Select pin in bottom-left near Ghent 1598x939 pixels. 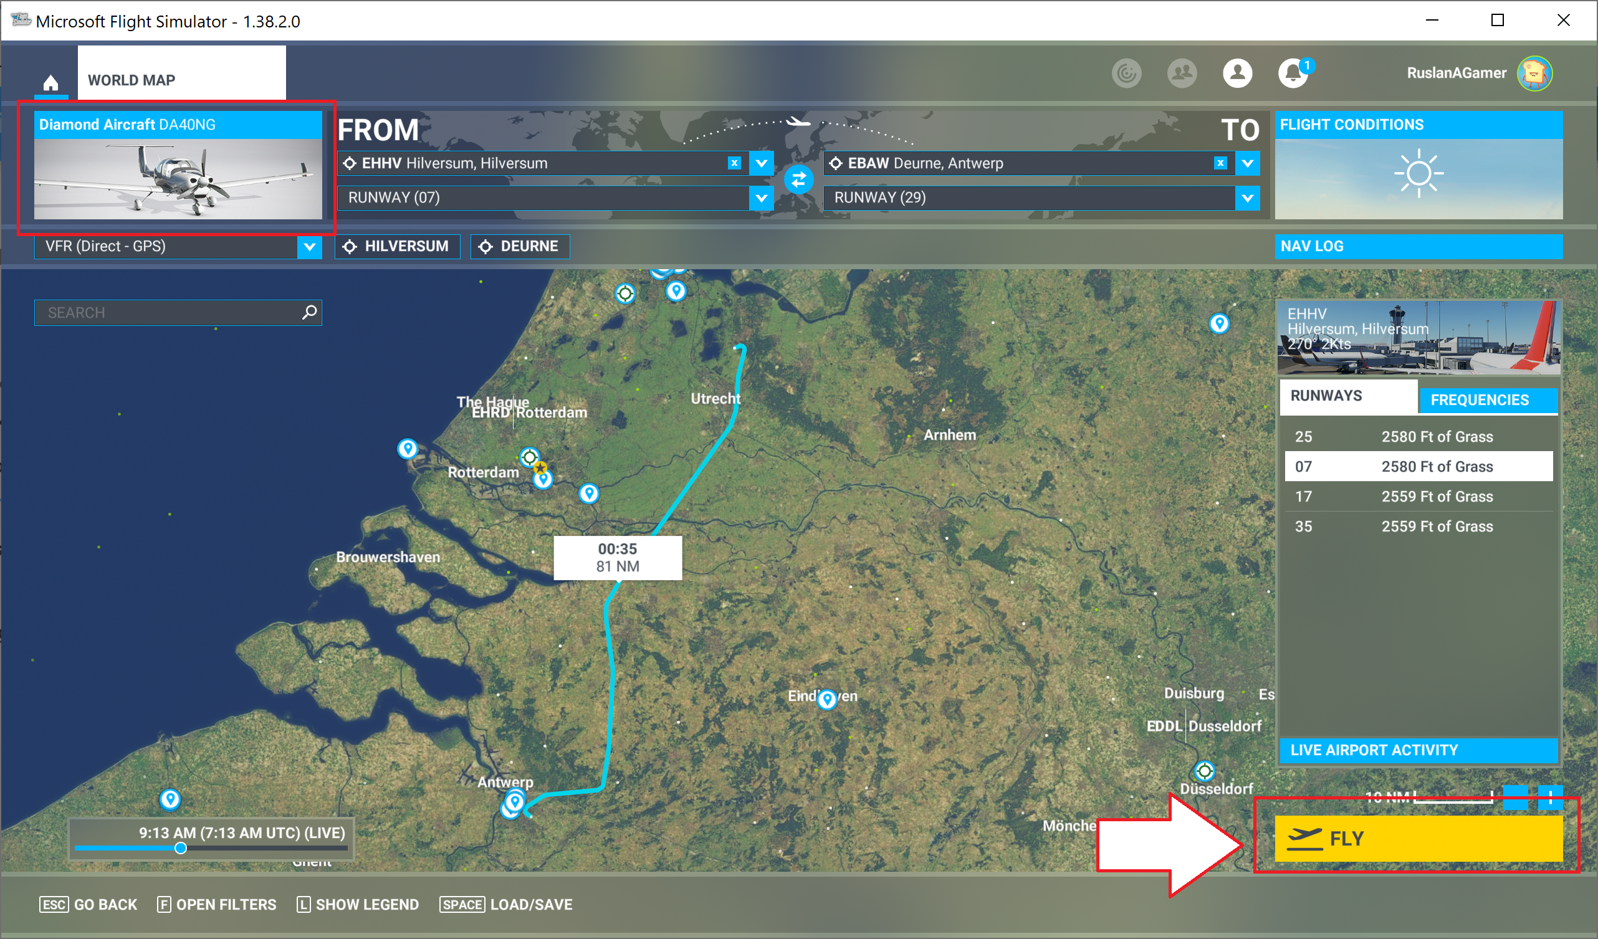(170, 799)
